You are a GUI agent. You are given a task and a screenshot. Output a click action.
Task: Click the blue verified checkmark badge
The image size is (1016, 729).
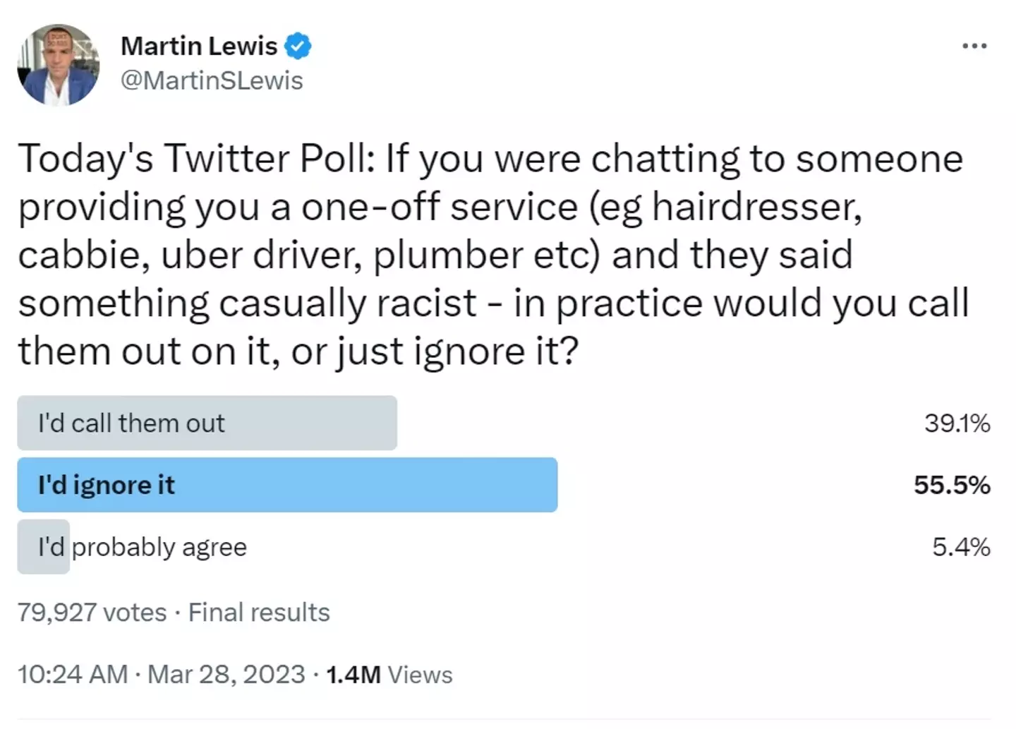click(298, 47)
